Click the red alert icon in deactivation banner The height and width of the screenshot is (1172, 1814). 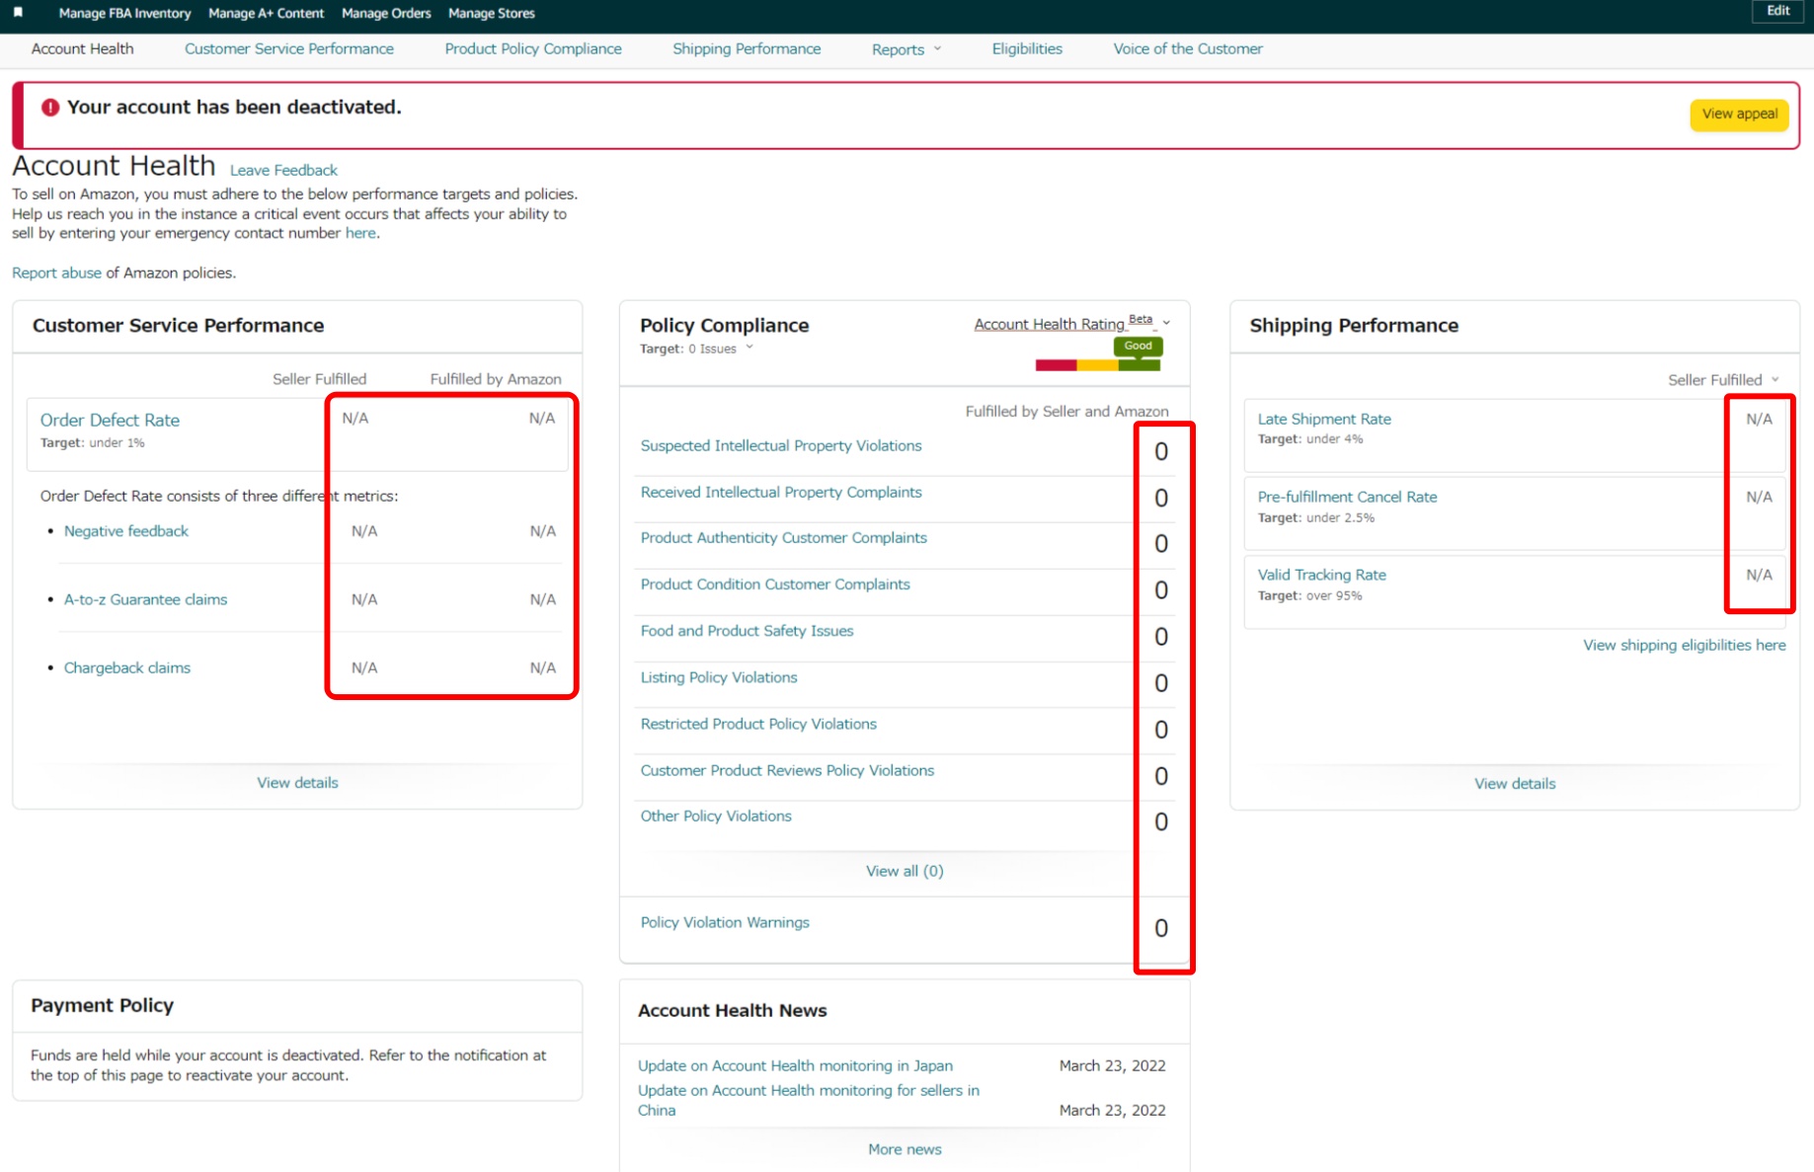tap(50, 108)
